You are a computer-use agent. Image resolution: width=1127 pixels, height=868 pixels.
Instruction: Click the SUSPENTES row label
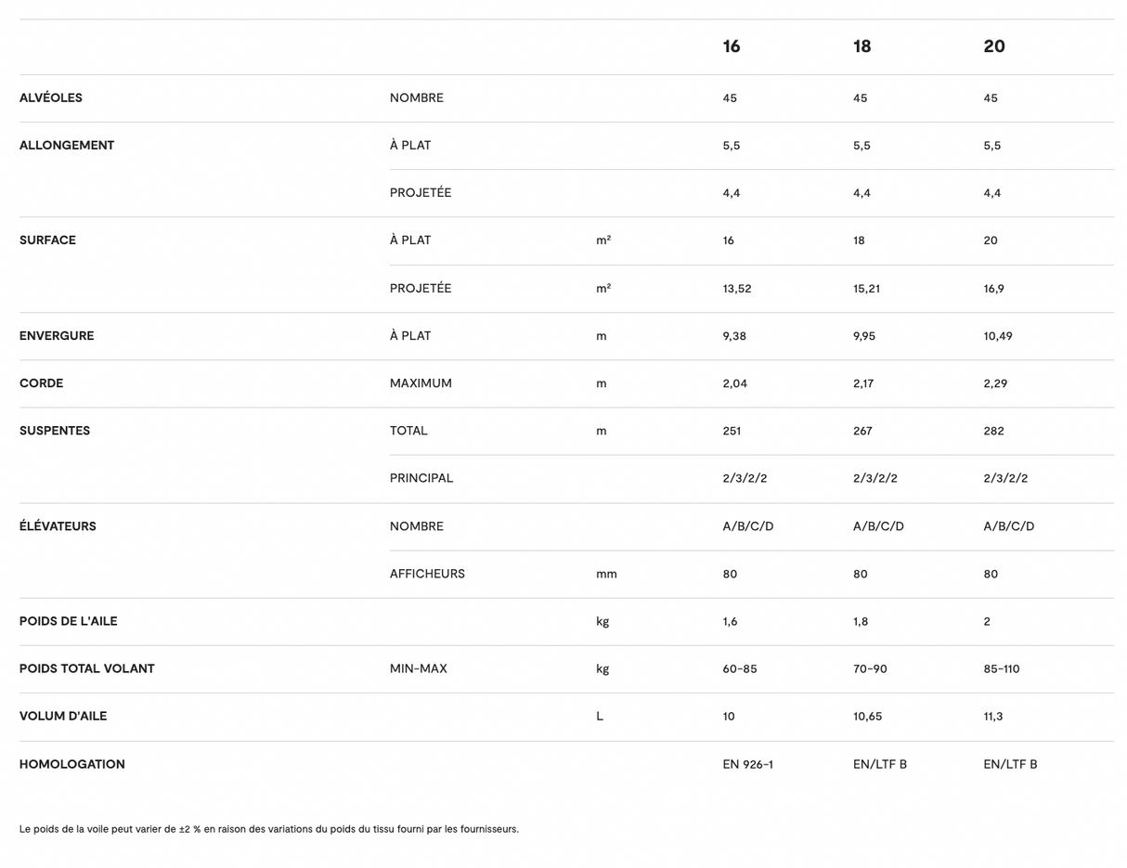click(x=55, y=431)
